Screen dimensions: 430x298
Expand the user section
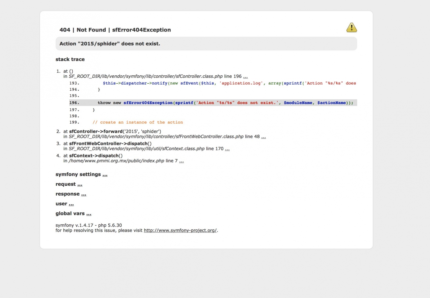[x=71, y=204]
